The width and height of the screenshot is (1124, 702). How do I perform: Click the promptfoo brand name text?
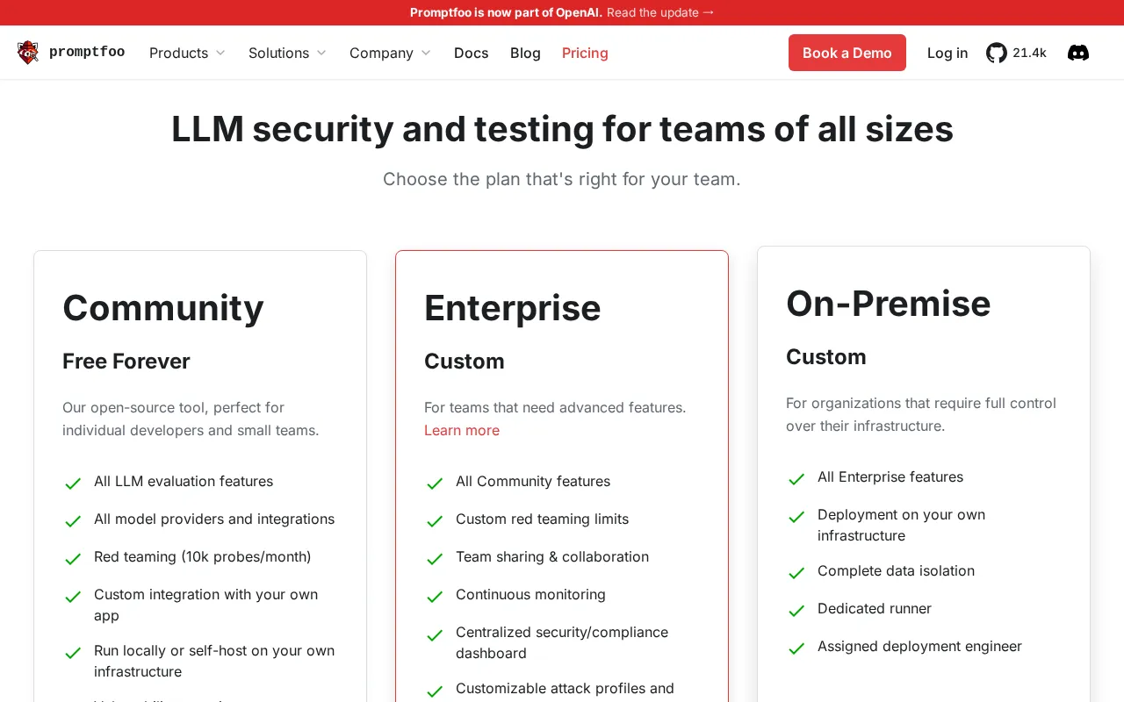pos(87,52)
